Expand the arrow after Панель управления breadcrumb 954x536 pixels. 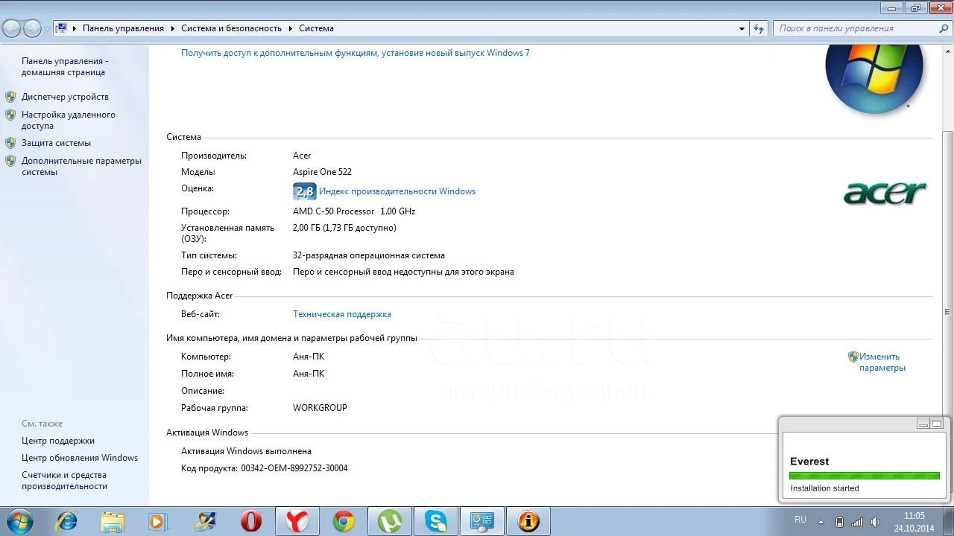point(174,28)
